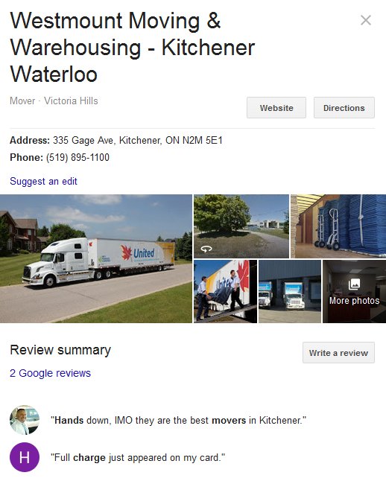Open the United truck main photo
Image resolution: width=386 pixels, height=484 pixels.
(95, 258)
